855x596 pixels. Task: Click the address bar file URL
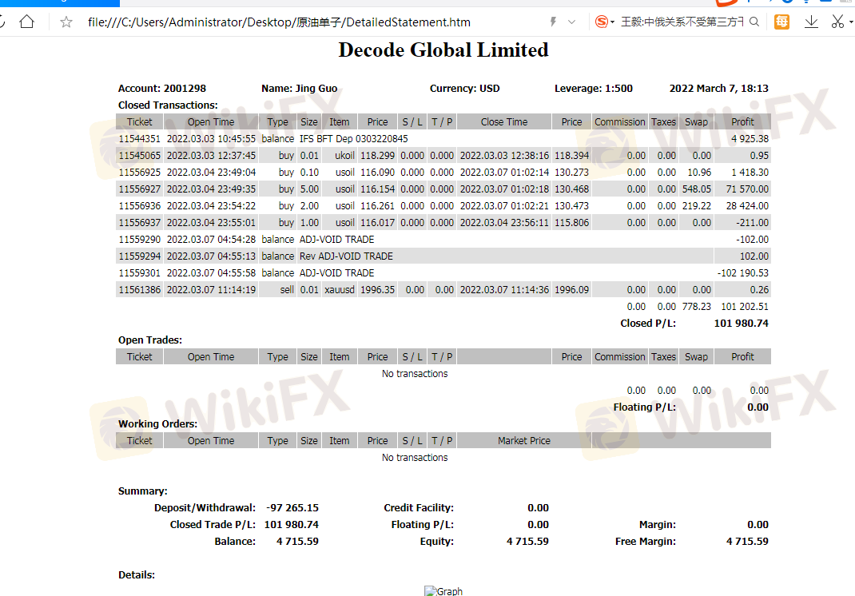pos(279,22)
